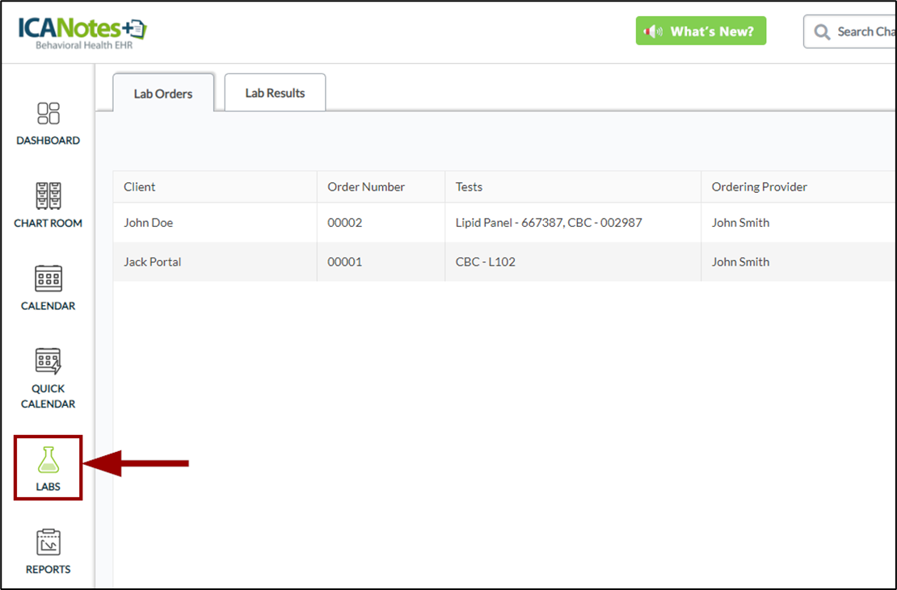The height and width of the screenshot is (590, 897).
Task: Select the CBC - L102 tests cell
Action: [x=486, y=262]
